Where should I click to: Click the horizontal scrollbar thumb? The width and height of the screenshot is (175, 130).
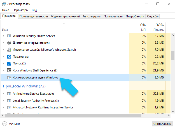(73, 116)
